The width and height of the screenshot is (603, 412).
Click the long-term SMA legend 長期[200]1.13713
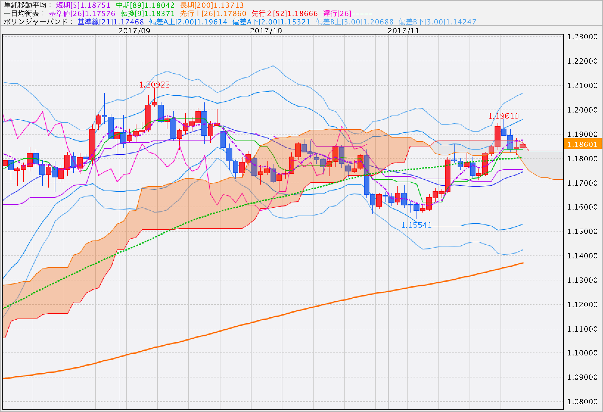click(212, 5)
